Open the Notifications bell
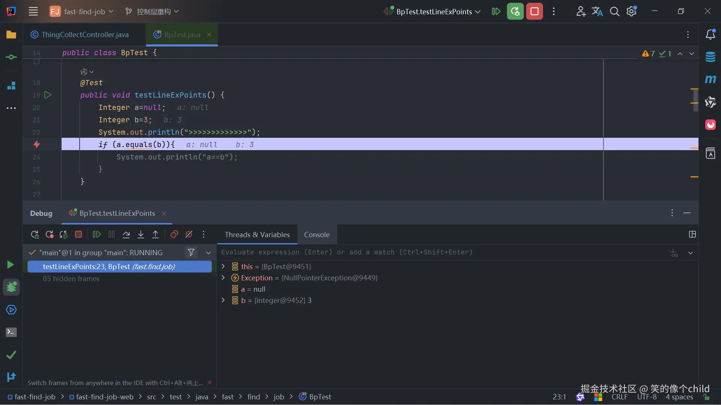The width and height of the screenshot is (721, 405). click(710, 35)
